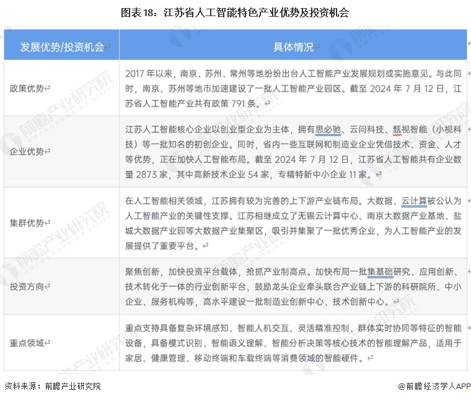
Task: Select the 具体情况 column header
Action: (293, 47)
